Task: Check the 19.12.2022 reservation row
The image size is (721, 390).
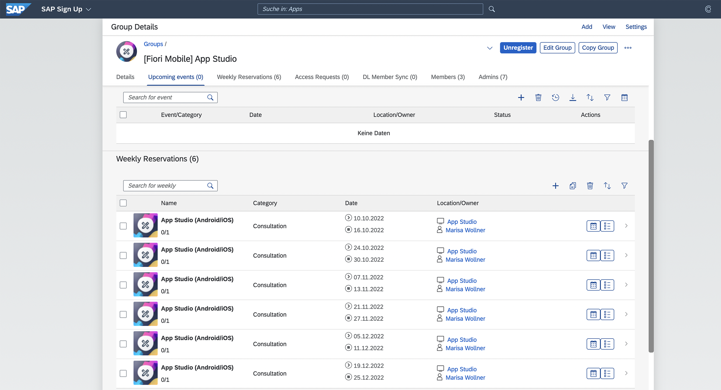Action: [123, 374]
